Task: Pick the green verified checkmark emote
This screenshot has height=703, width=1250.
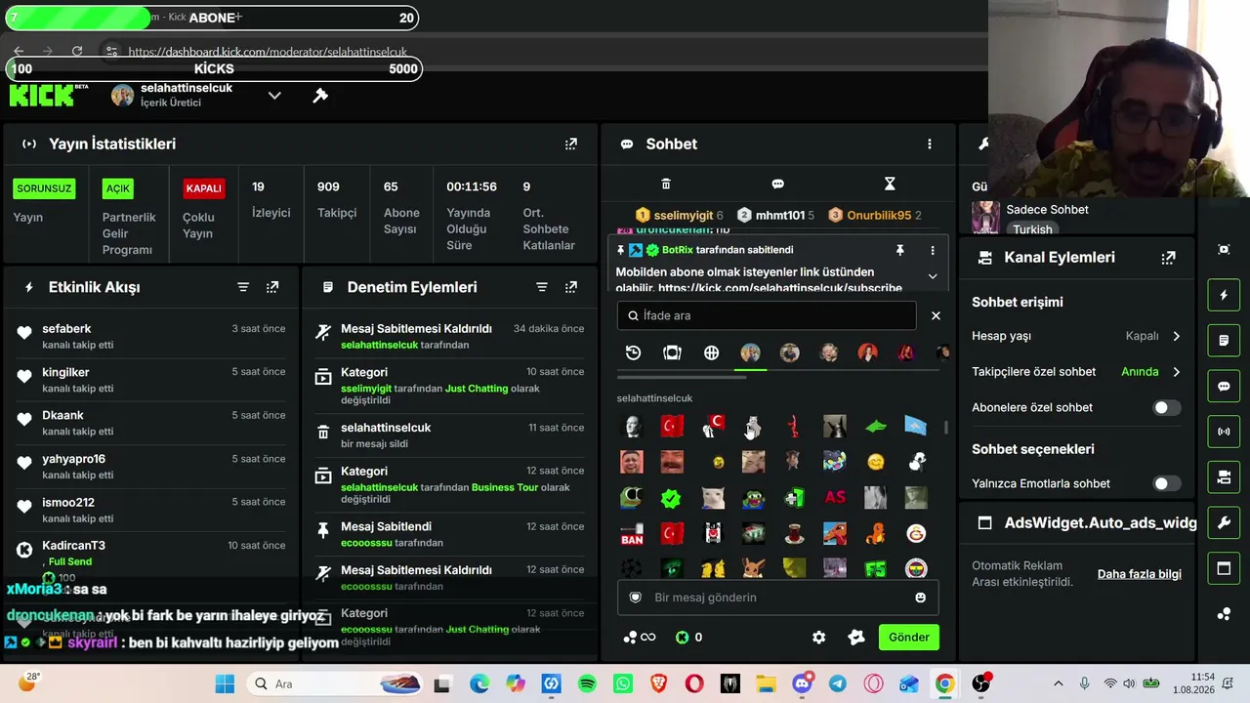Action: pyautogui.click(x=671, y=498)
